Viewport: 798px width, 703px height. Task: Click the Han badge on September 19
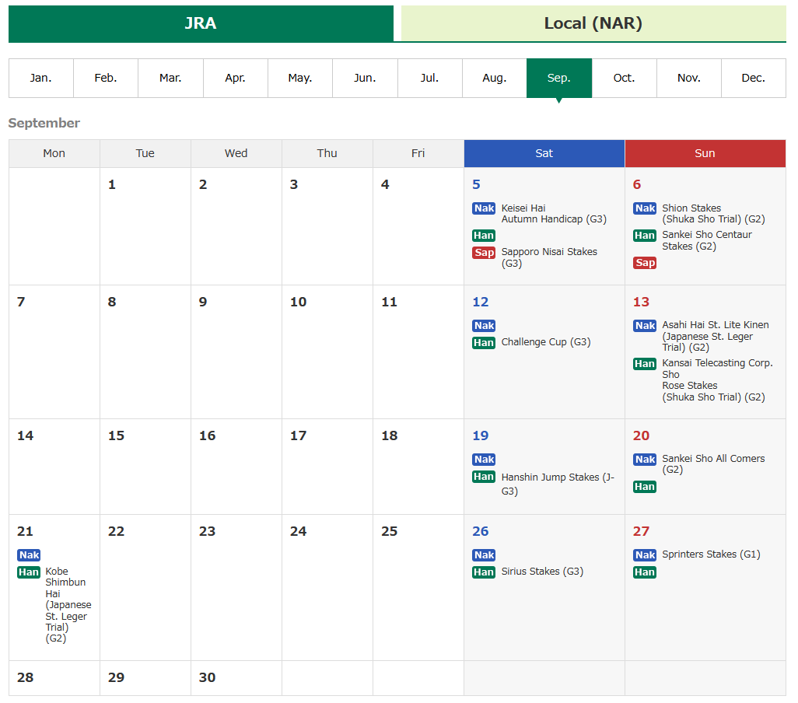484,477
